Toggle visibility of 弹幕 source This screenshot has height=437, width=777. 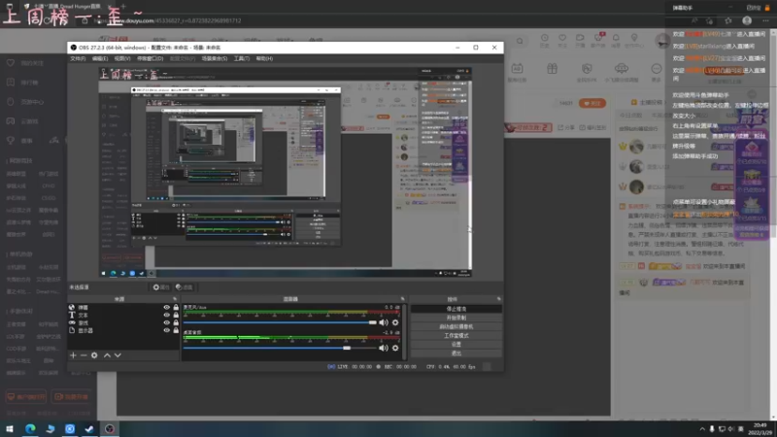coord(166,307)
